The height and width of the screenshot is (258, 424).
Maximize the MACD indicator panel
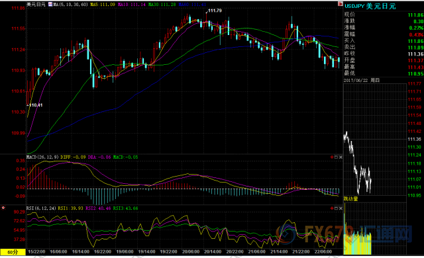click(x=336, y=157)
